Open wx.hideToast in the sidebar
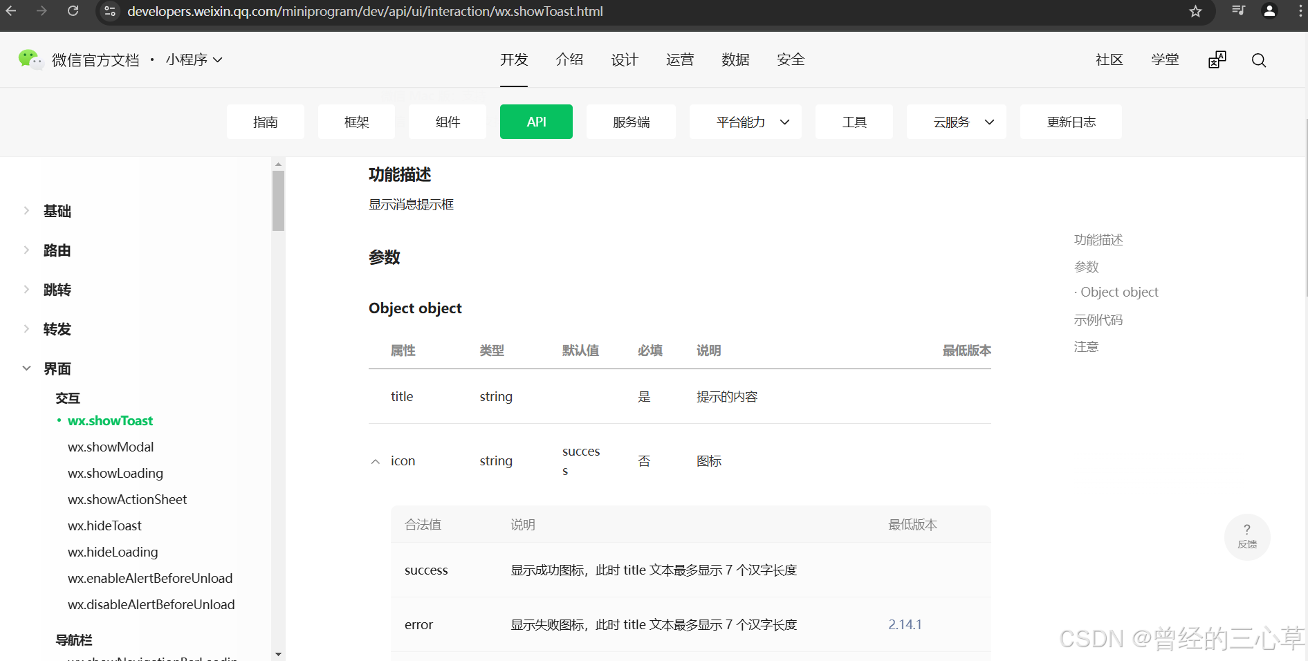 (x=104, y=525)
